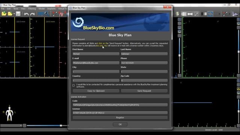This screenshot has height=135, width=240.
Task: Click the boxed diagonal arrow toolbar icon
Action: (x=196, y=14)
